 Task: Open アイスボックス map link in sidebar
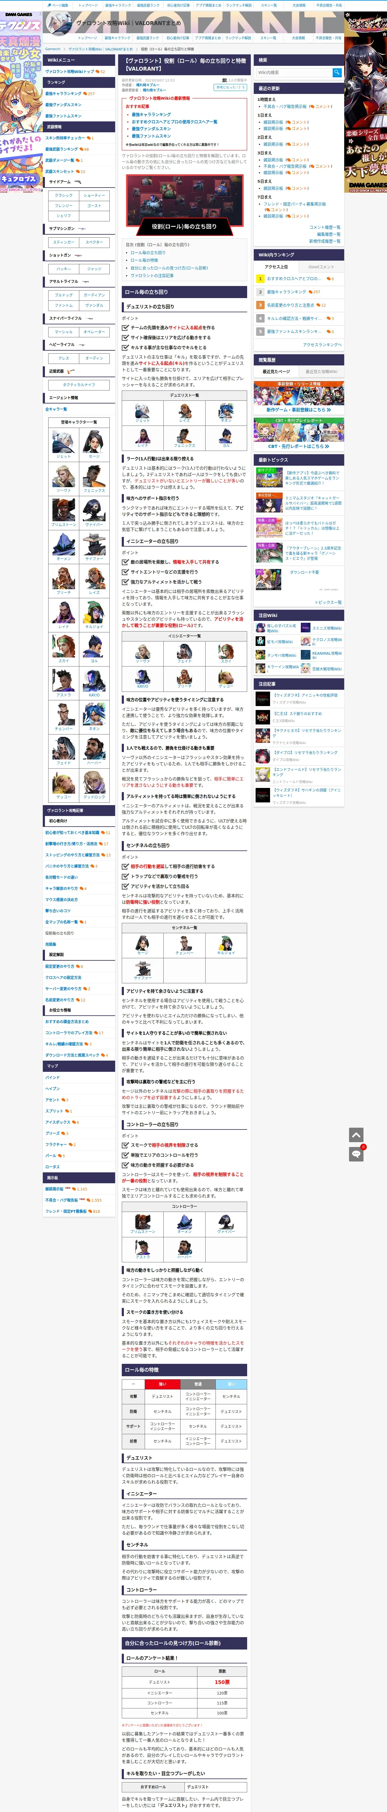(x=58, y=1122)
